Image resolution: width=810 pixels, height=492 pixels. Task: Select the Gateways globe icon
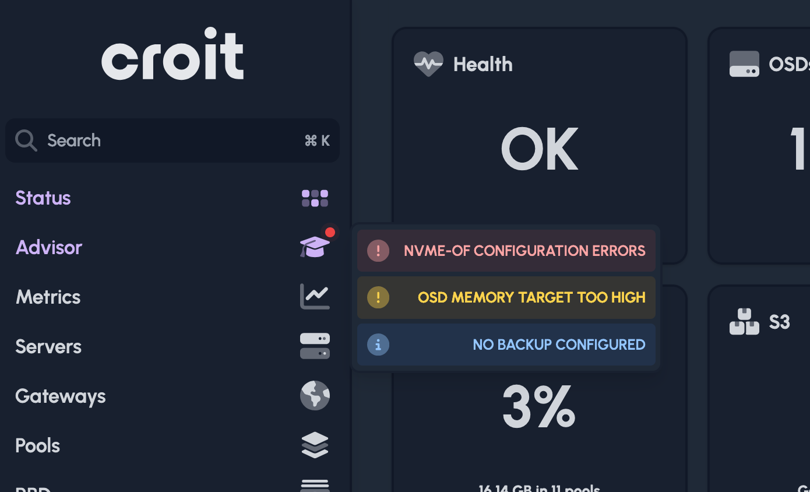[315, 395]
